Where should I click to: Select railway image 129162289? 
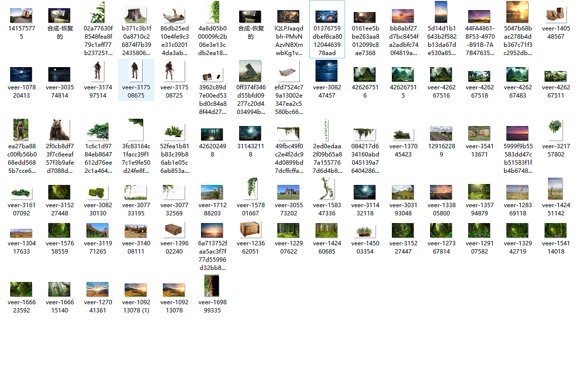441,134
